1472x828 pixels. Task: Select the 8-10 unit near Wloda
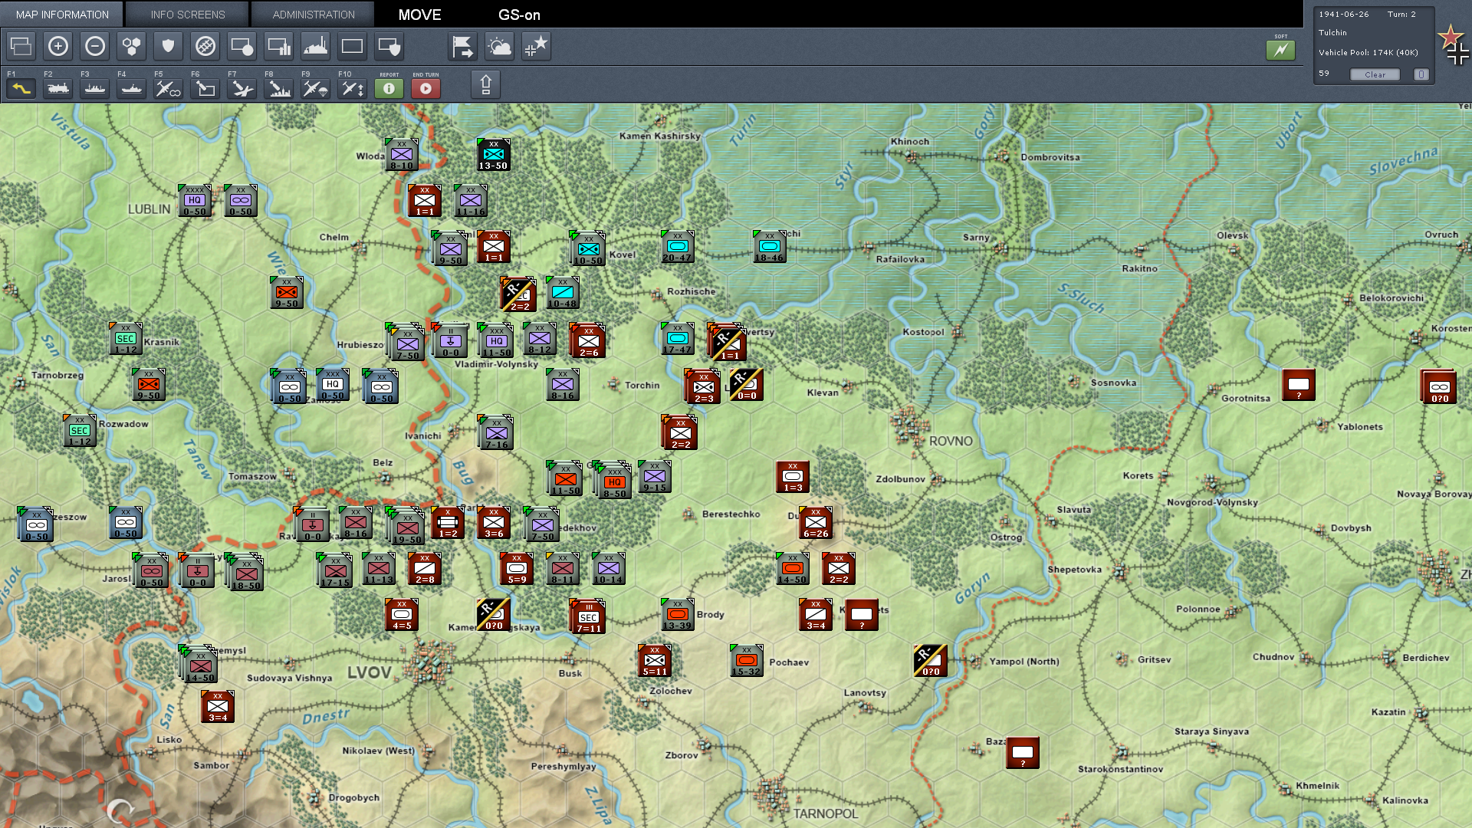[x=402, y=155]
